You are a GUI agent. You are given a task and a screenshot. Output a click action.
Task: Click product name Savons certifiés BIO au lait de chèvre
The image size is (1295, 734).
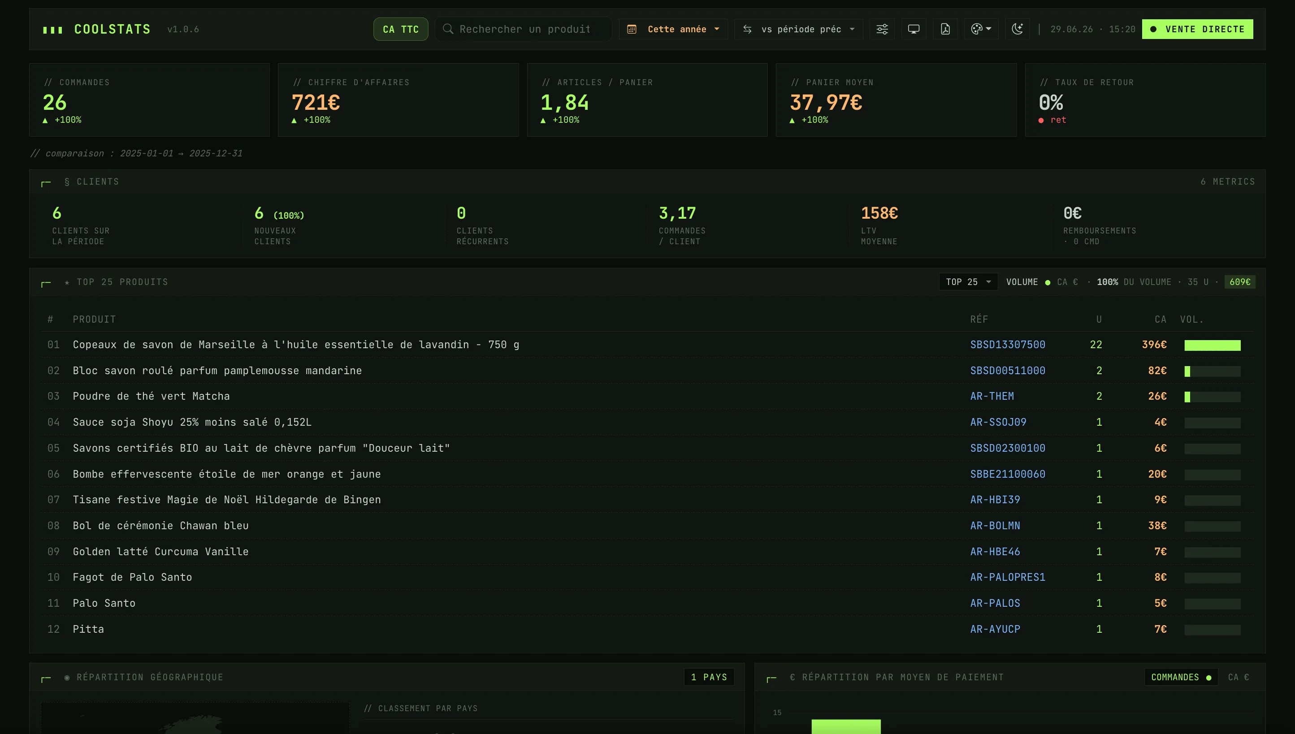[x=261, y=448]
